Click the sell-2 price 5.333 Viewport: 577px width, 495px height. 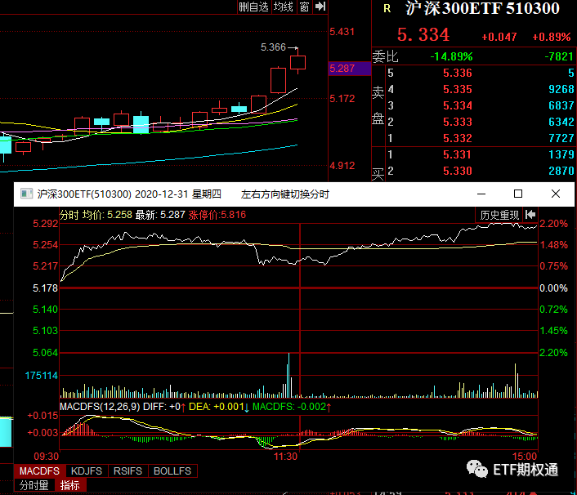coord(458,122)
